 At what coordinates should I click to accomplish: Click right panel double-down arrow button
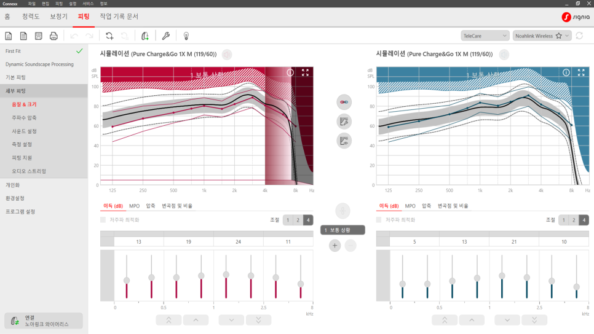[534, 320]
